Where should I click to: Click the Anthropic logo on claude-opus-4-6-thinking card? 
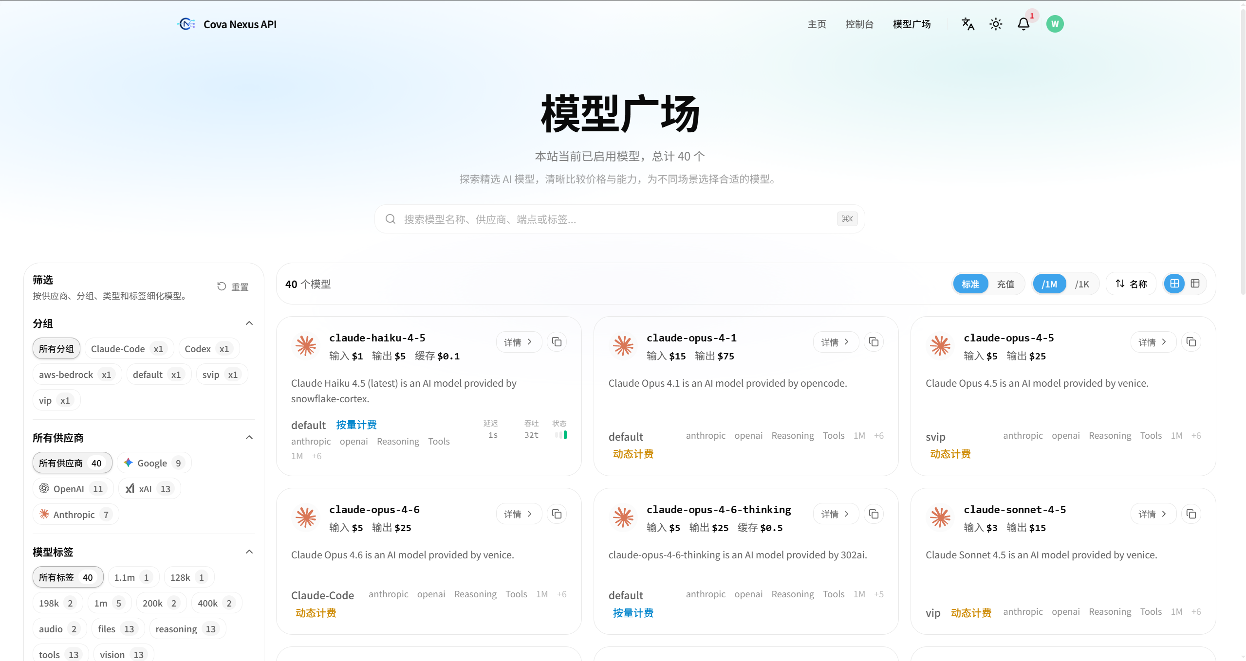[623, 518]
